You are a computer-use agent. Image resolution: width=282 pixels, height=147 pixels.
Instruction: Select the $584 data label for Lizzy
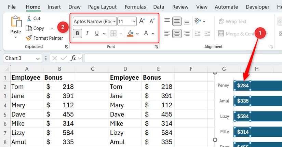[243, 116]
